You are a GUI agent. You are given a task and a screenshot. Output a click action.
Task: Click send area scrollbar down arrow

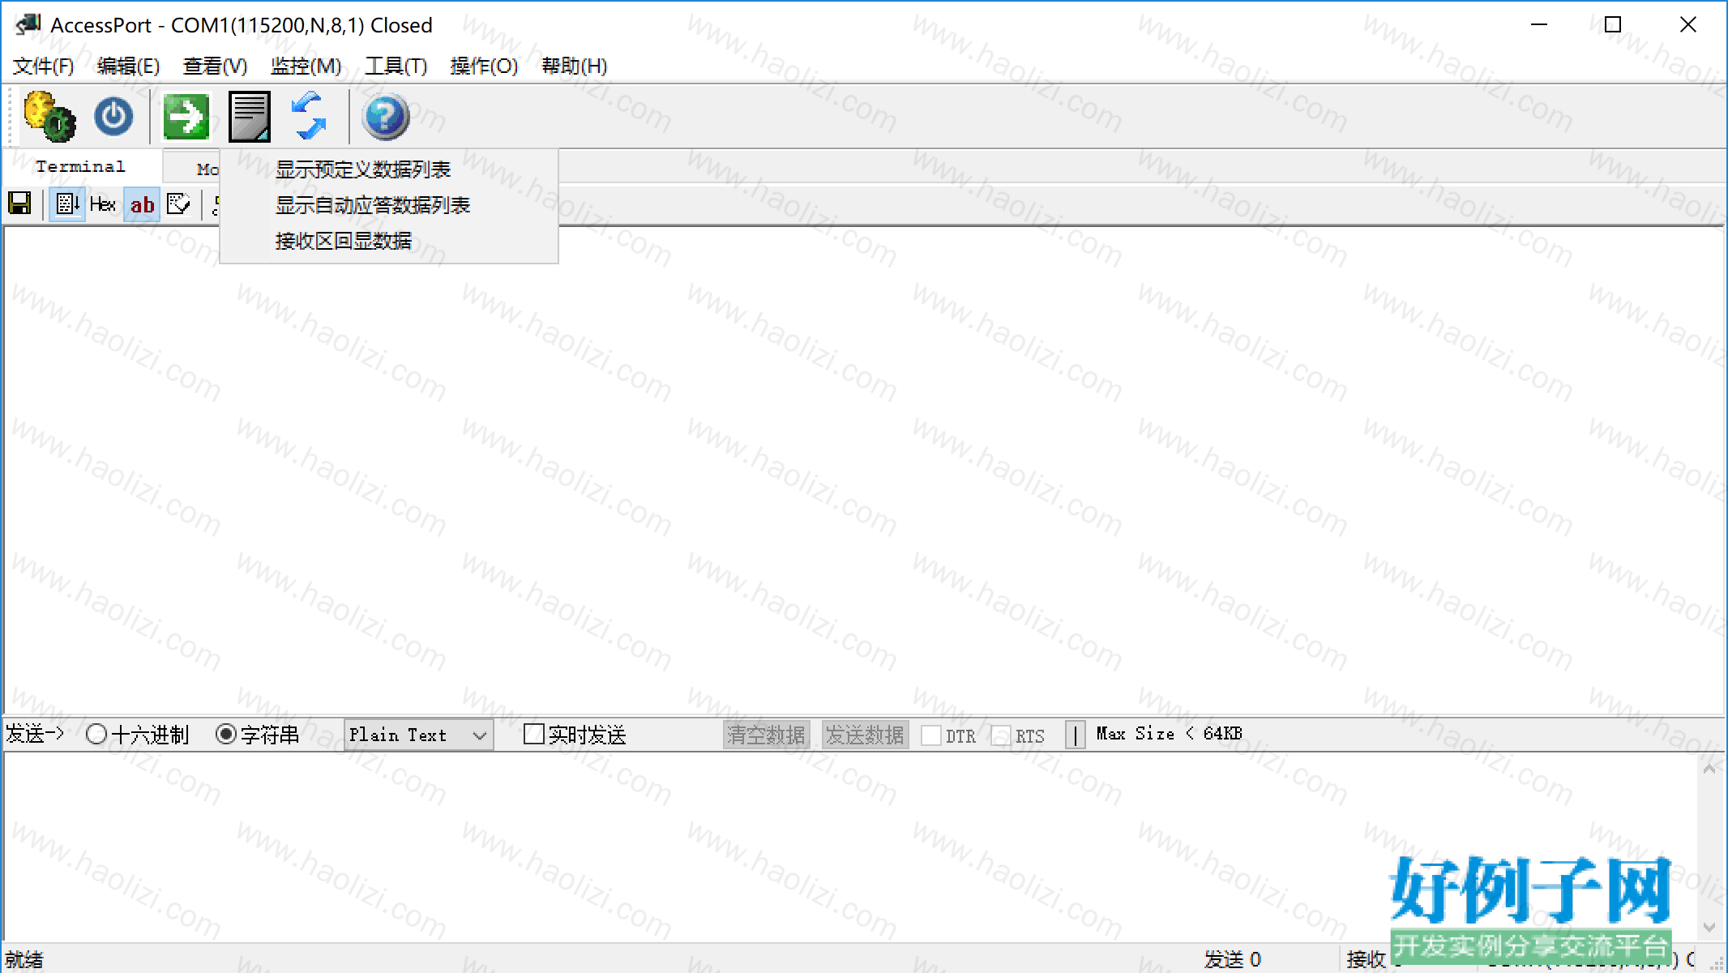(1709, 927)
